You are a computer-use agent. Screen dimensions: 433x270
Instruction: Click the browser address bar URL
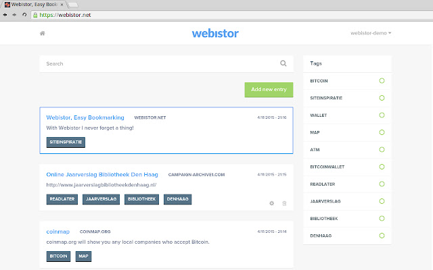point(65,15)
